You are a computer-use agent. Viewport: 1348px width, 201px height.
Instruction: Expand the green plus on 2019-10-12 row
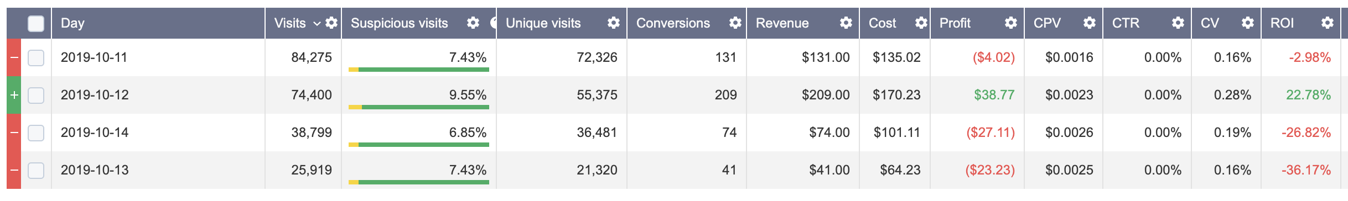[14, 95]
